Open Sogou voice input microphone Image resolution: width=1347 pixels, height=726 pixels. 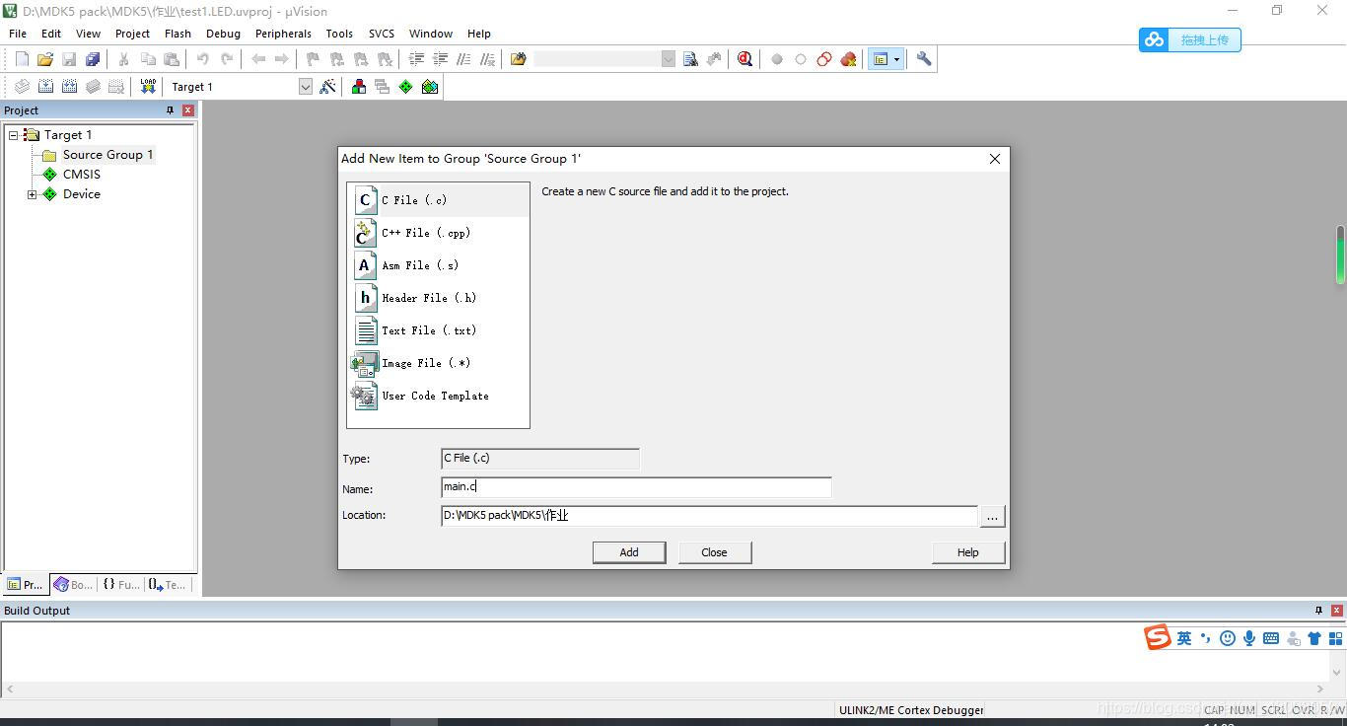click(1249, 638)
